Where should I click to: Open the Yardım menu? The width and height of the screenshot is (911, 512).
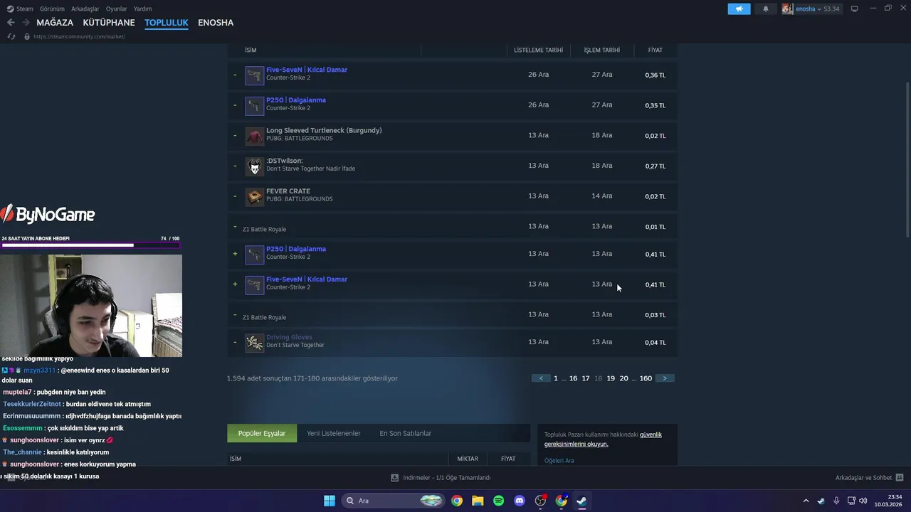142,9
